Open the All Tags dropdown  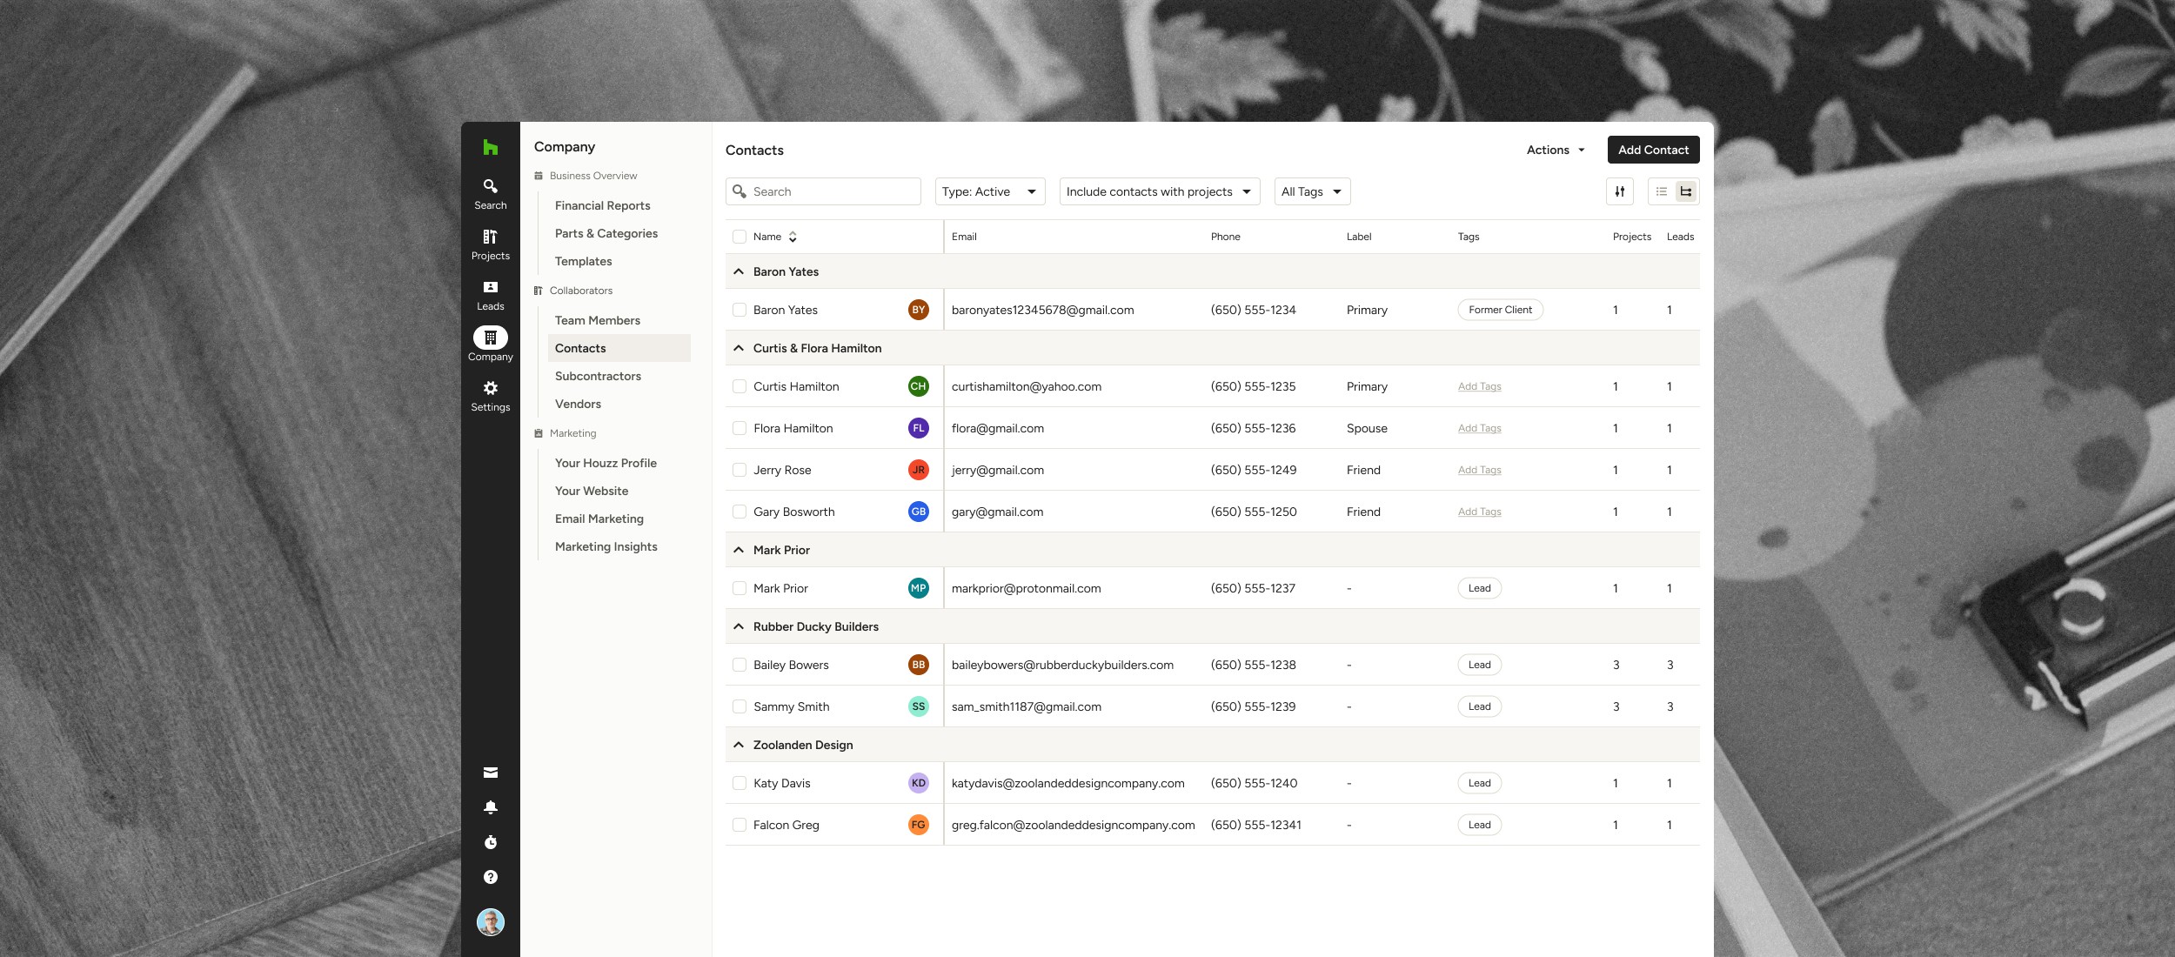(1311, 191)
